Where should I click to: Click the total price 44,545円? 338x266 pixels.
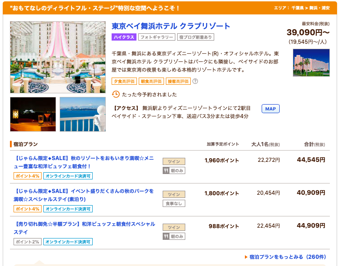[x=311, y=160]
